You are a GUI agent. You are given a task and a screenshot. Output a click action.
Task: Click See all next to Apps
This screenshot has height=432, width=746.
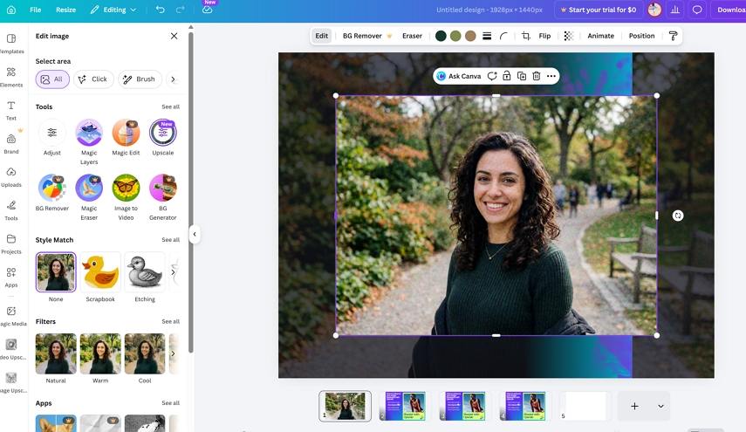[170, 403]
